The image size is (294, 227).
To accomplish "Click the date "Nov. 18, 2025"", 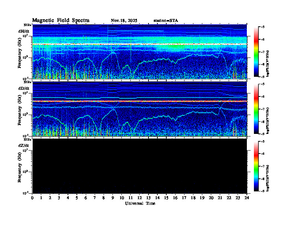I will (124, 21).
